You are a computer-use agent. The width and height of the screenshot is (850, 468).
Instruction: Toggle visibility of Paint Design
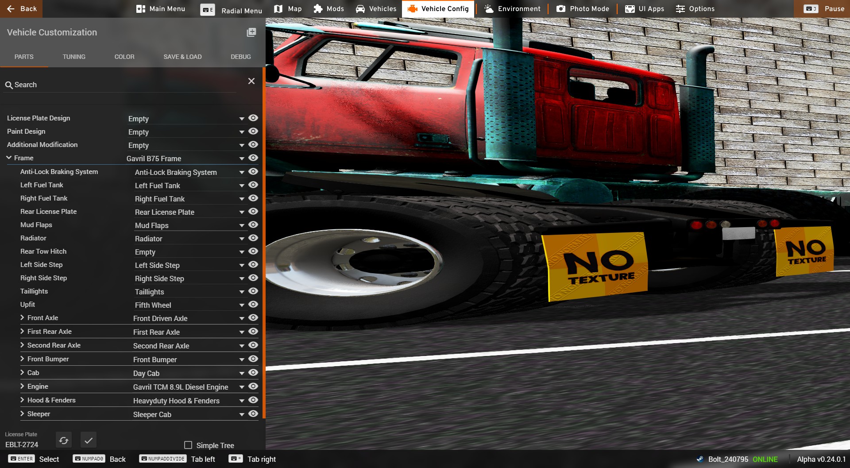253,131
